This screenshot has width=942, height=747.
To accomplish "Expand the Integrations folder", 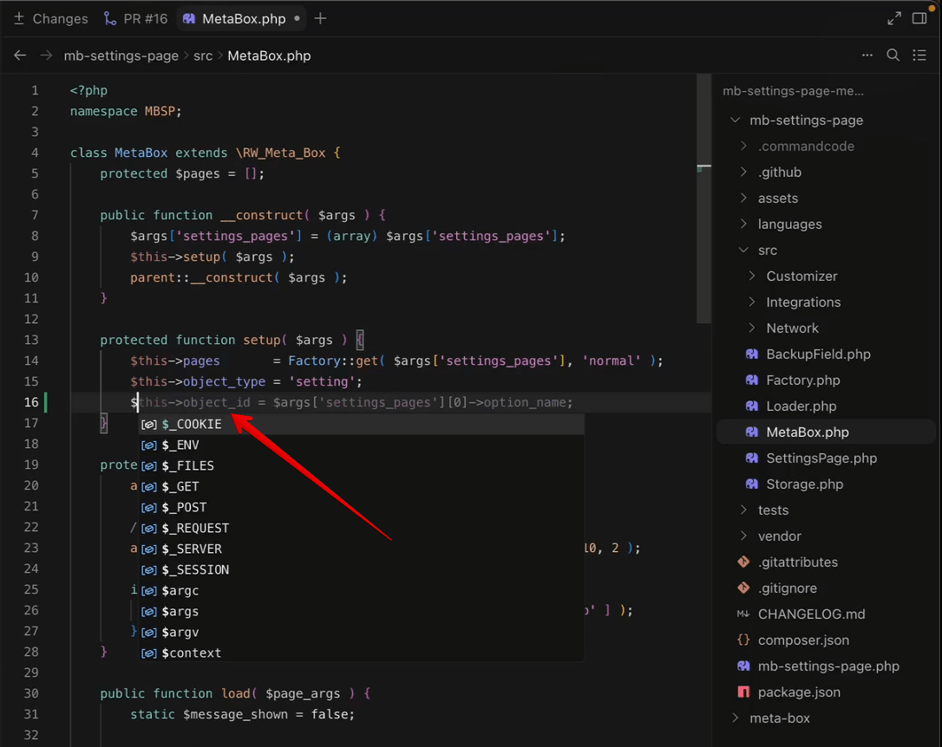I will 752,302.
